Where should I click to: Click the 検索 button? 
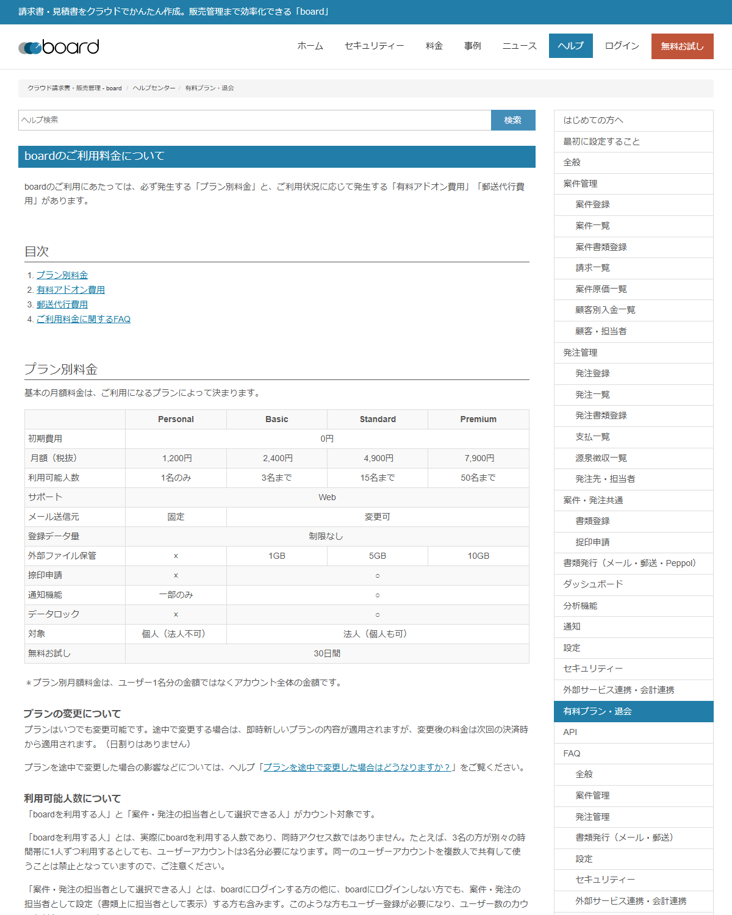[x=513, y=120]
